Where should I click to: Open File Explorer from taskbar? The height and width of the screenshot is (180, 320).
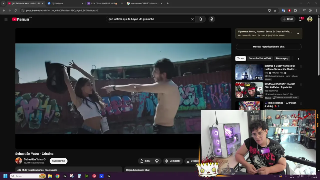(x=50, y=176)
